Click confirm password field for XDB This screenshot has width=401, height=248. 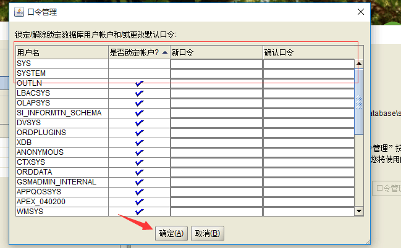(309, 143)
